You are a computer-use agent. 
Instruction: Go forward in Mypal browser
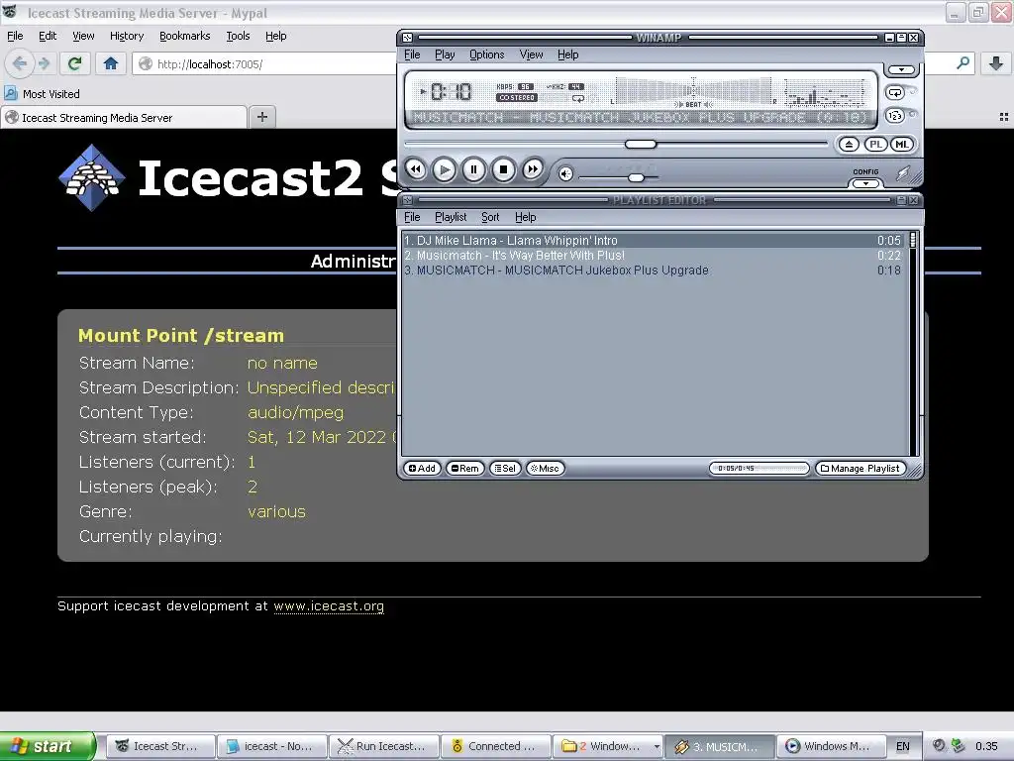(x=44, y=63)
